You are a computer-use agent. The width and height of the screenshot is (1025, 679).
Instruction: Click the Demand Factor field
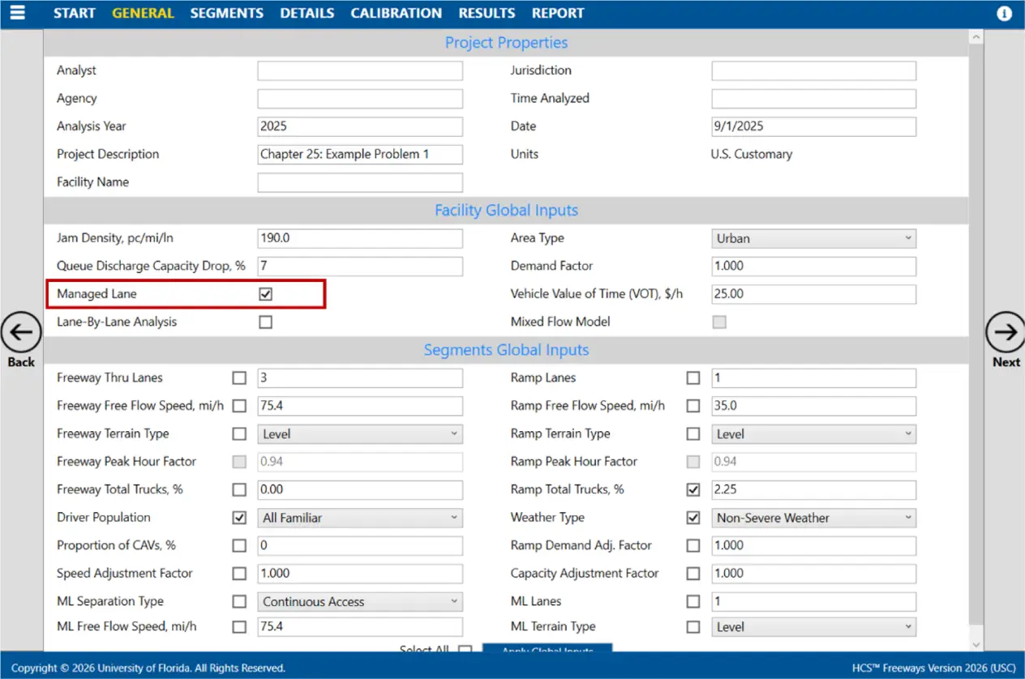coord(813,266)
